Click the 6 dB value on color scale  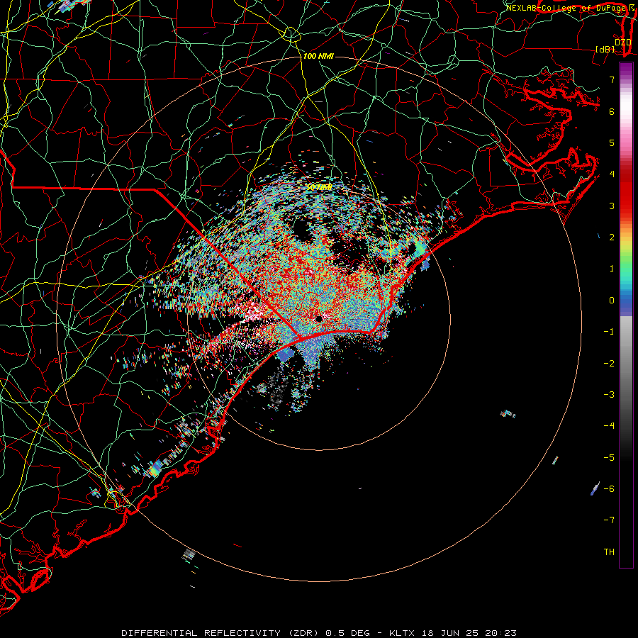[612, 111]
